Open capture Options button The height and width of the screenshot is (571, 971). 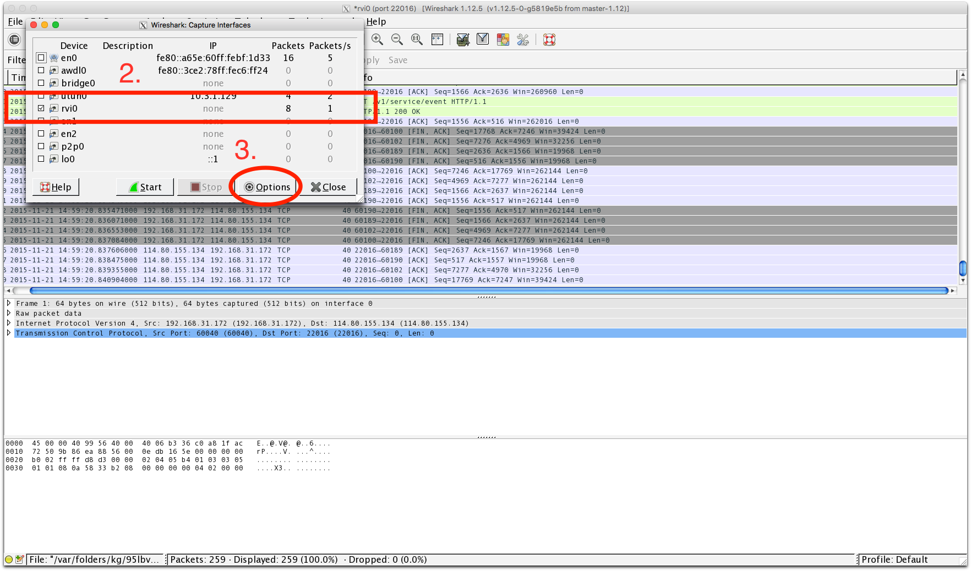267,187
